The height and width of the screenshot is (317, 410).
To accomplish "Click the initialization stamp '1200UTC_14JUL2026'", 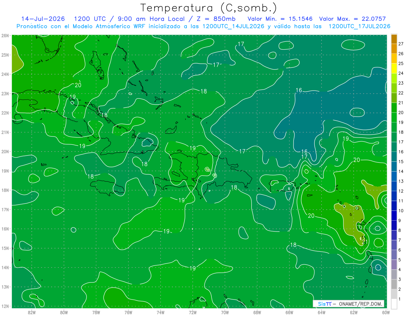I will [x=233, y=26].
